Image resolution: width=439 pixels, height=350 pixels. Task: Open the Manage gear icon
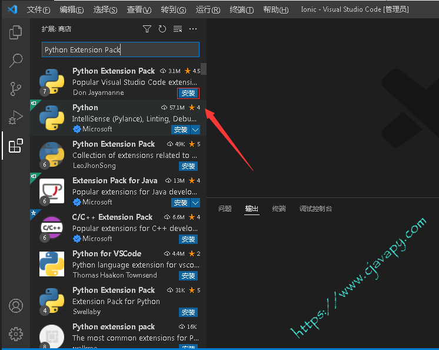tap(16, 334)
